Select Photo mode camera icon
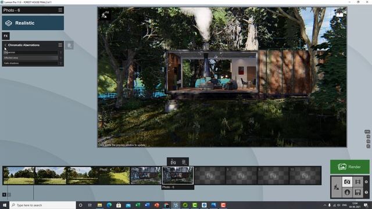Screen dimensions: 372x209 [347, 182]
